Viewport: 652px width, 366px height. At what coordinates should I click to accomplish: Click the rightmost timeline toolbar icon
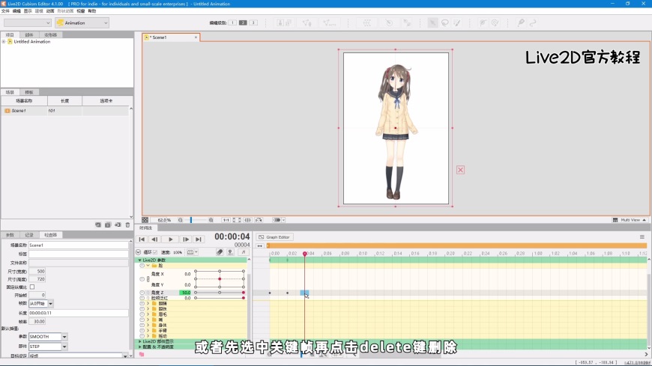[x=244, y=251]
